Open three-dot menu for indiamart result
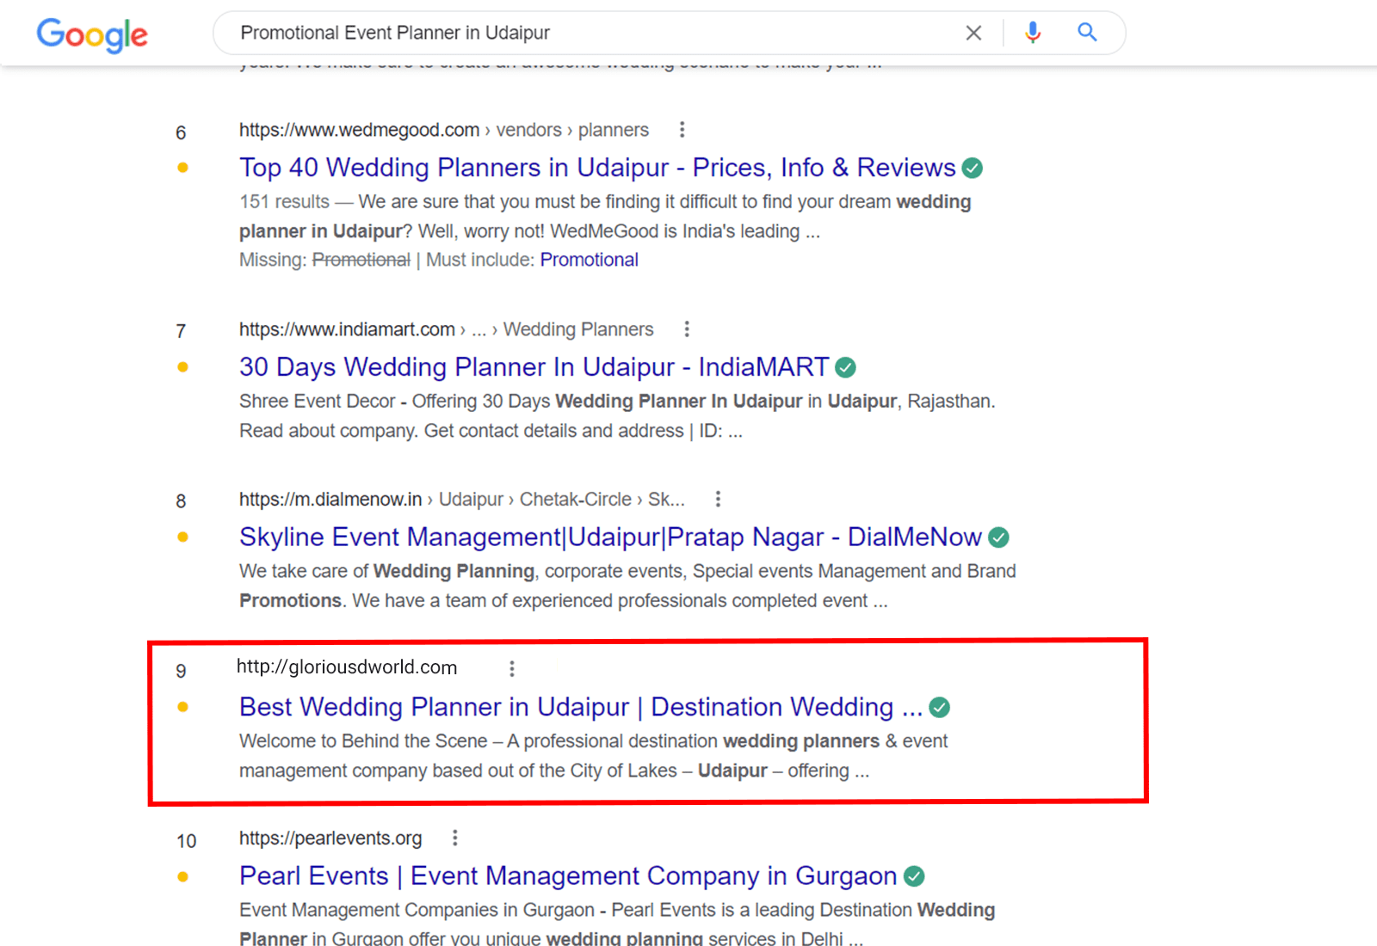The width and height of the screenshot is (1377, 946). click(687, 329)
